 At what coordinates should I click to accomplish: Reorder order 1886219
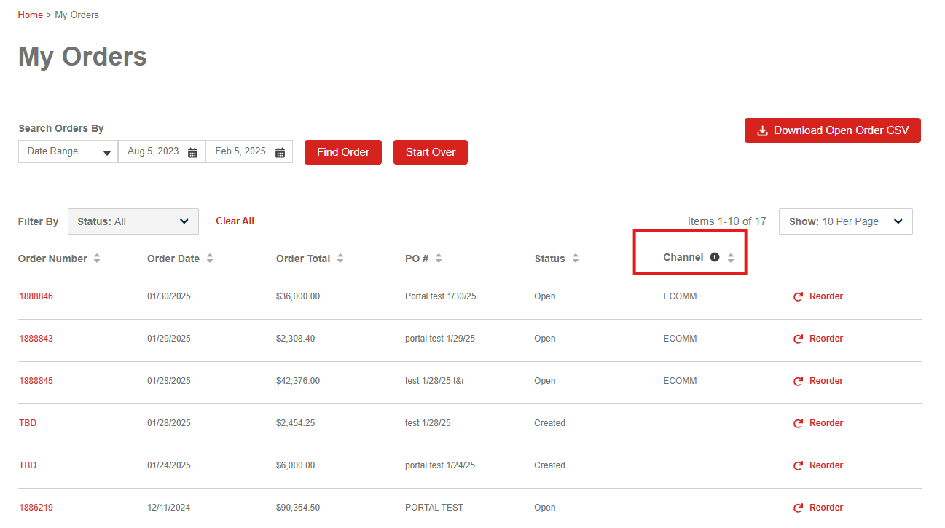[x=818, y=508]
